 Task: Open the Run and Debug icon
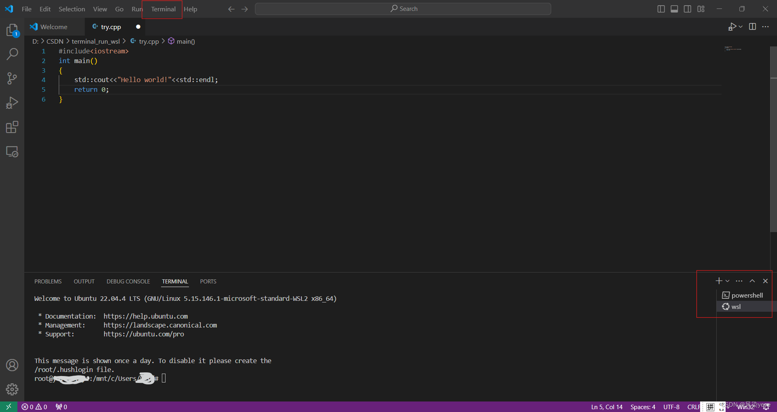click(12, 103)
